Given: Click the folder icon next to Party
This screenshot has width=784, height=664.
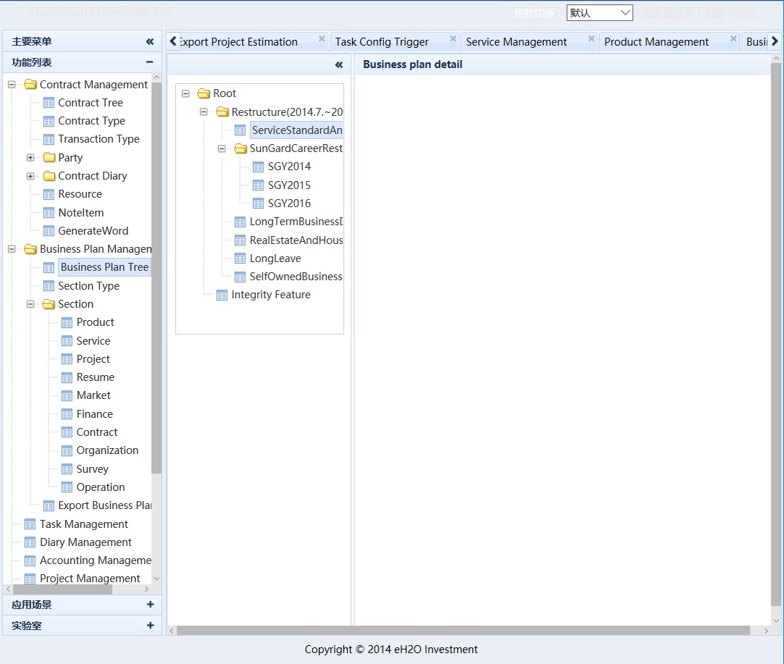Looking at the screenshot, I should (49, 158).
